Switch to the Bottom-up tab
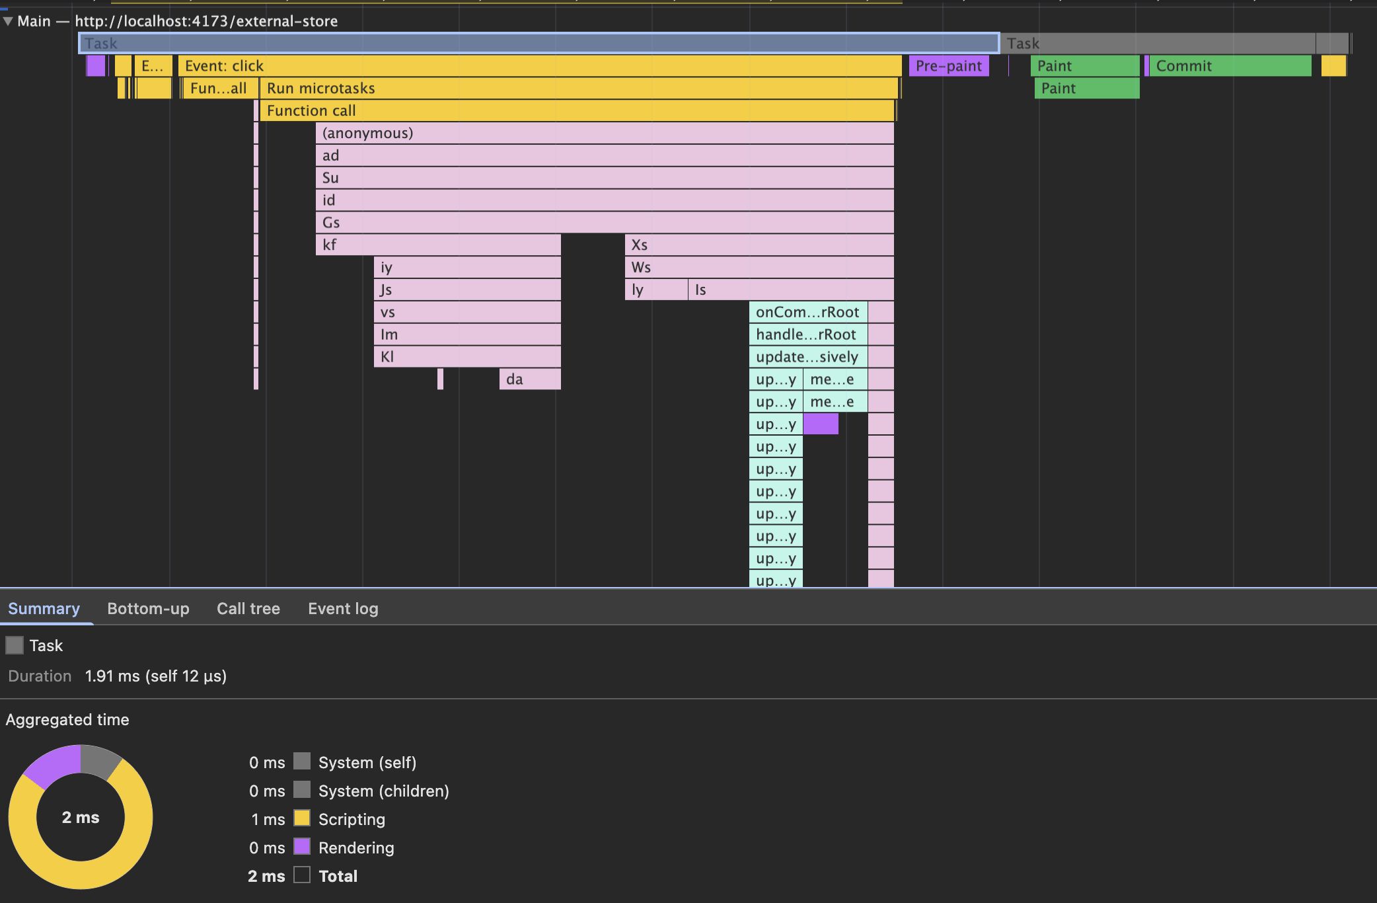Viewport: 1377px width, 903px height. [148, 609]
